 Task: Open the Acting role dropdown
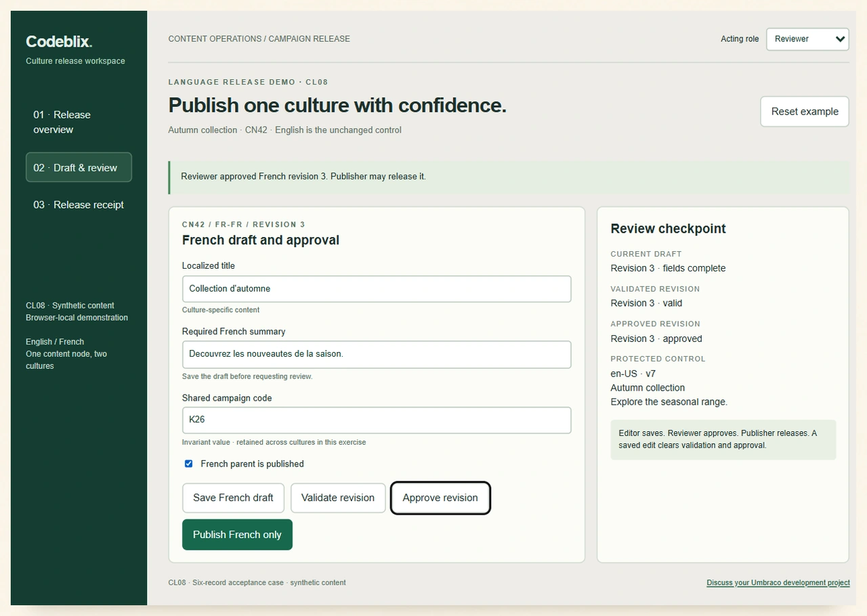coord(807,39)
